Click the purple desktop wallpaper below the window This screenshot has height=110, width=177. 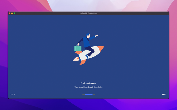pyautogui.click(x=88, y=104)
